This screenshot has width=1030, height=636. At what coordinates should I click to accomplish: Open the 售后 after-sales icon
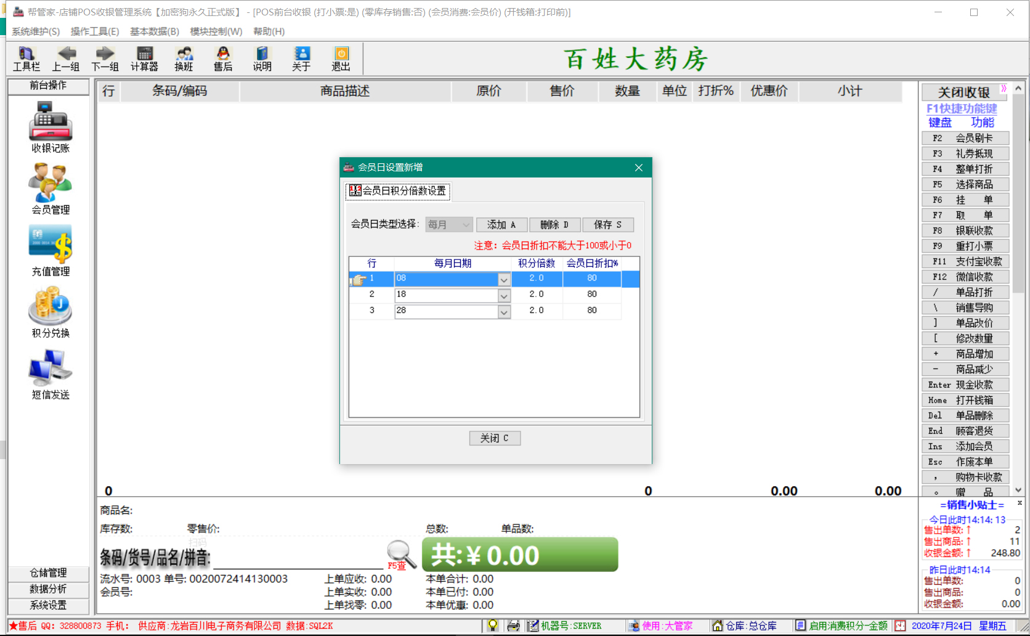(223, 59)
